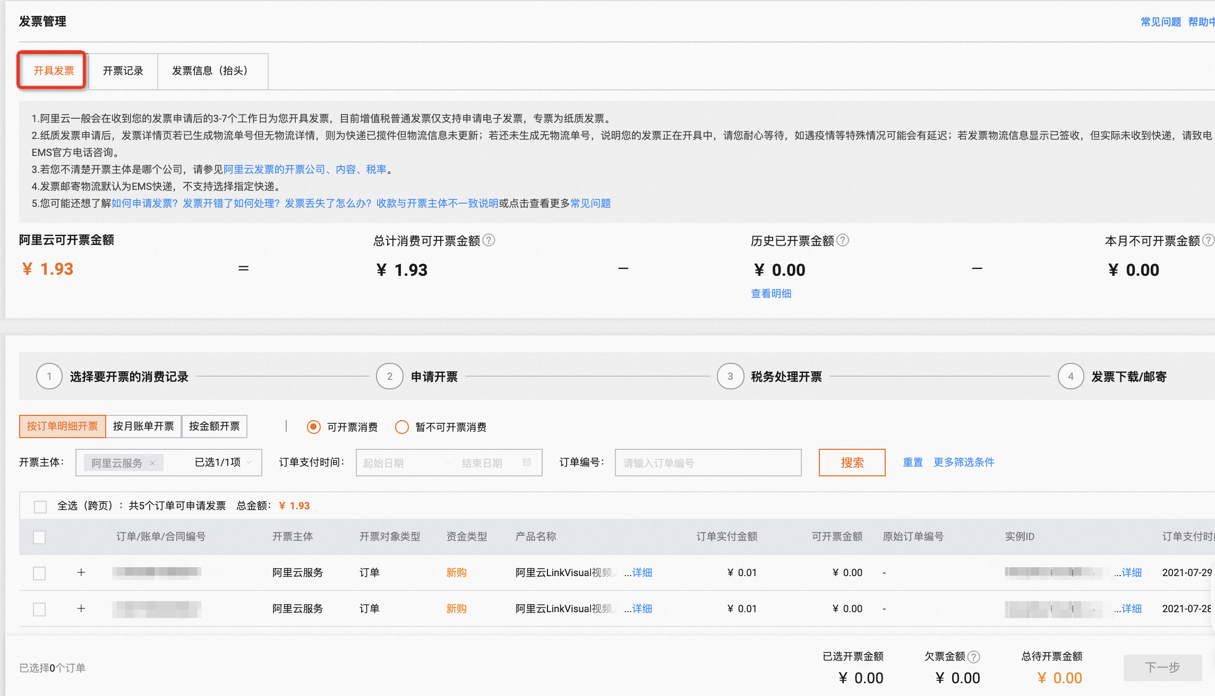Select the 可开票消费 radio button
This screenshot has width=1215, height=696.
[314, 427]
